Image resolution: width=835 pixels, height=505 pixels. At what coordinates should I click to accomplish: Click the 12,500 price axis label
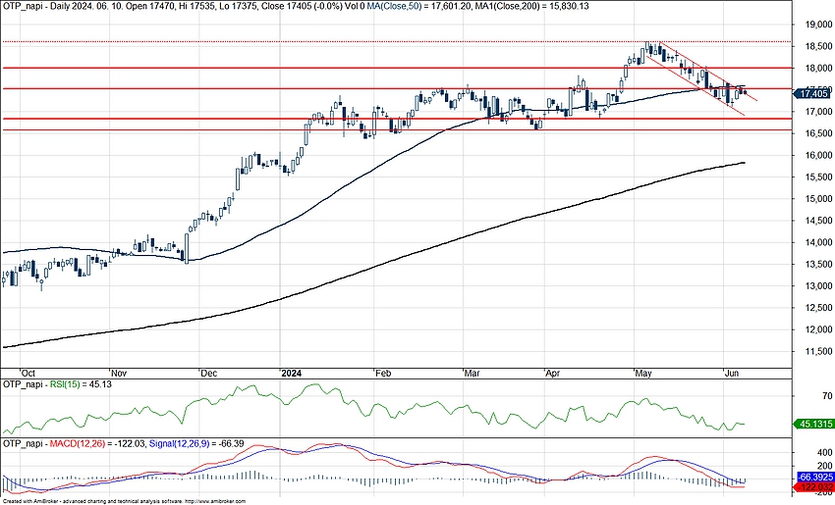pyautogui.click(x=817, y=308)
